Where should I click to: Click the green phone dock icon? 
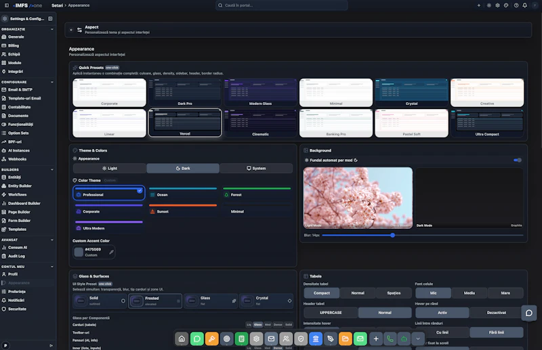point(390,339)
